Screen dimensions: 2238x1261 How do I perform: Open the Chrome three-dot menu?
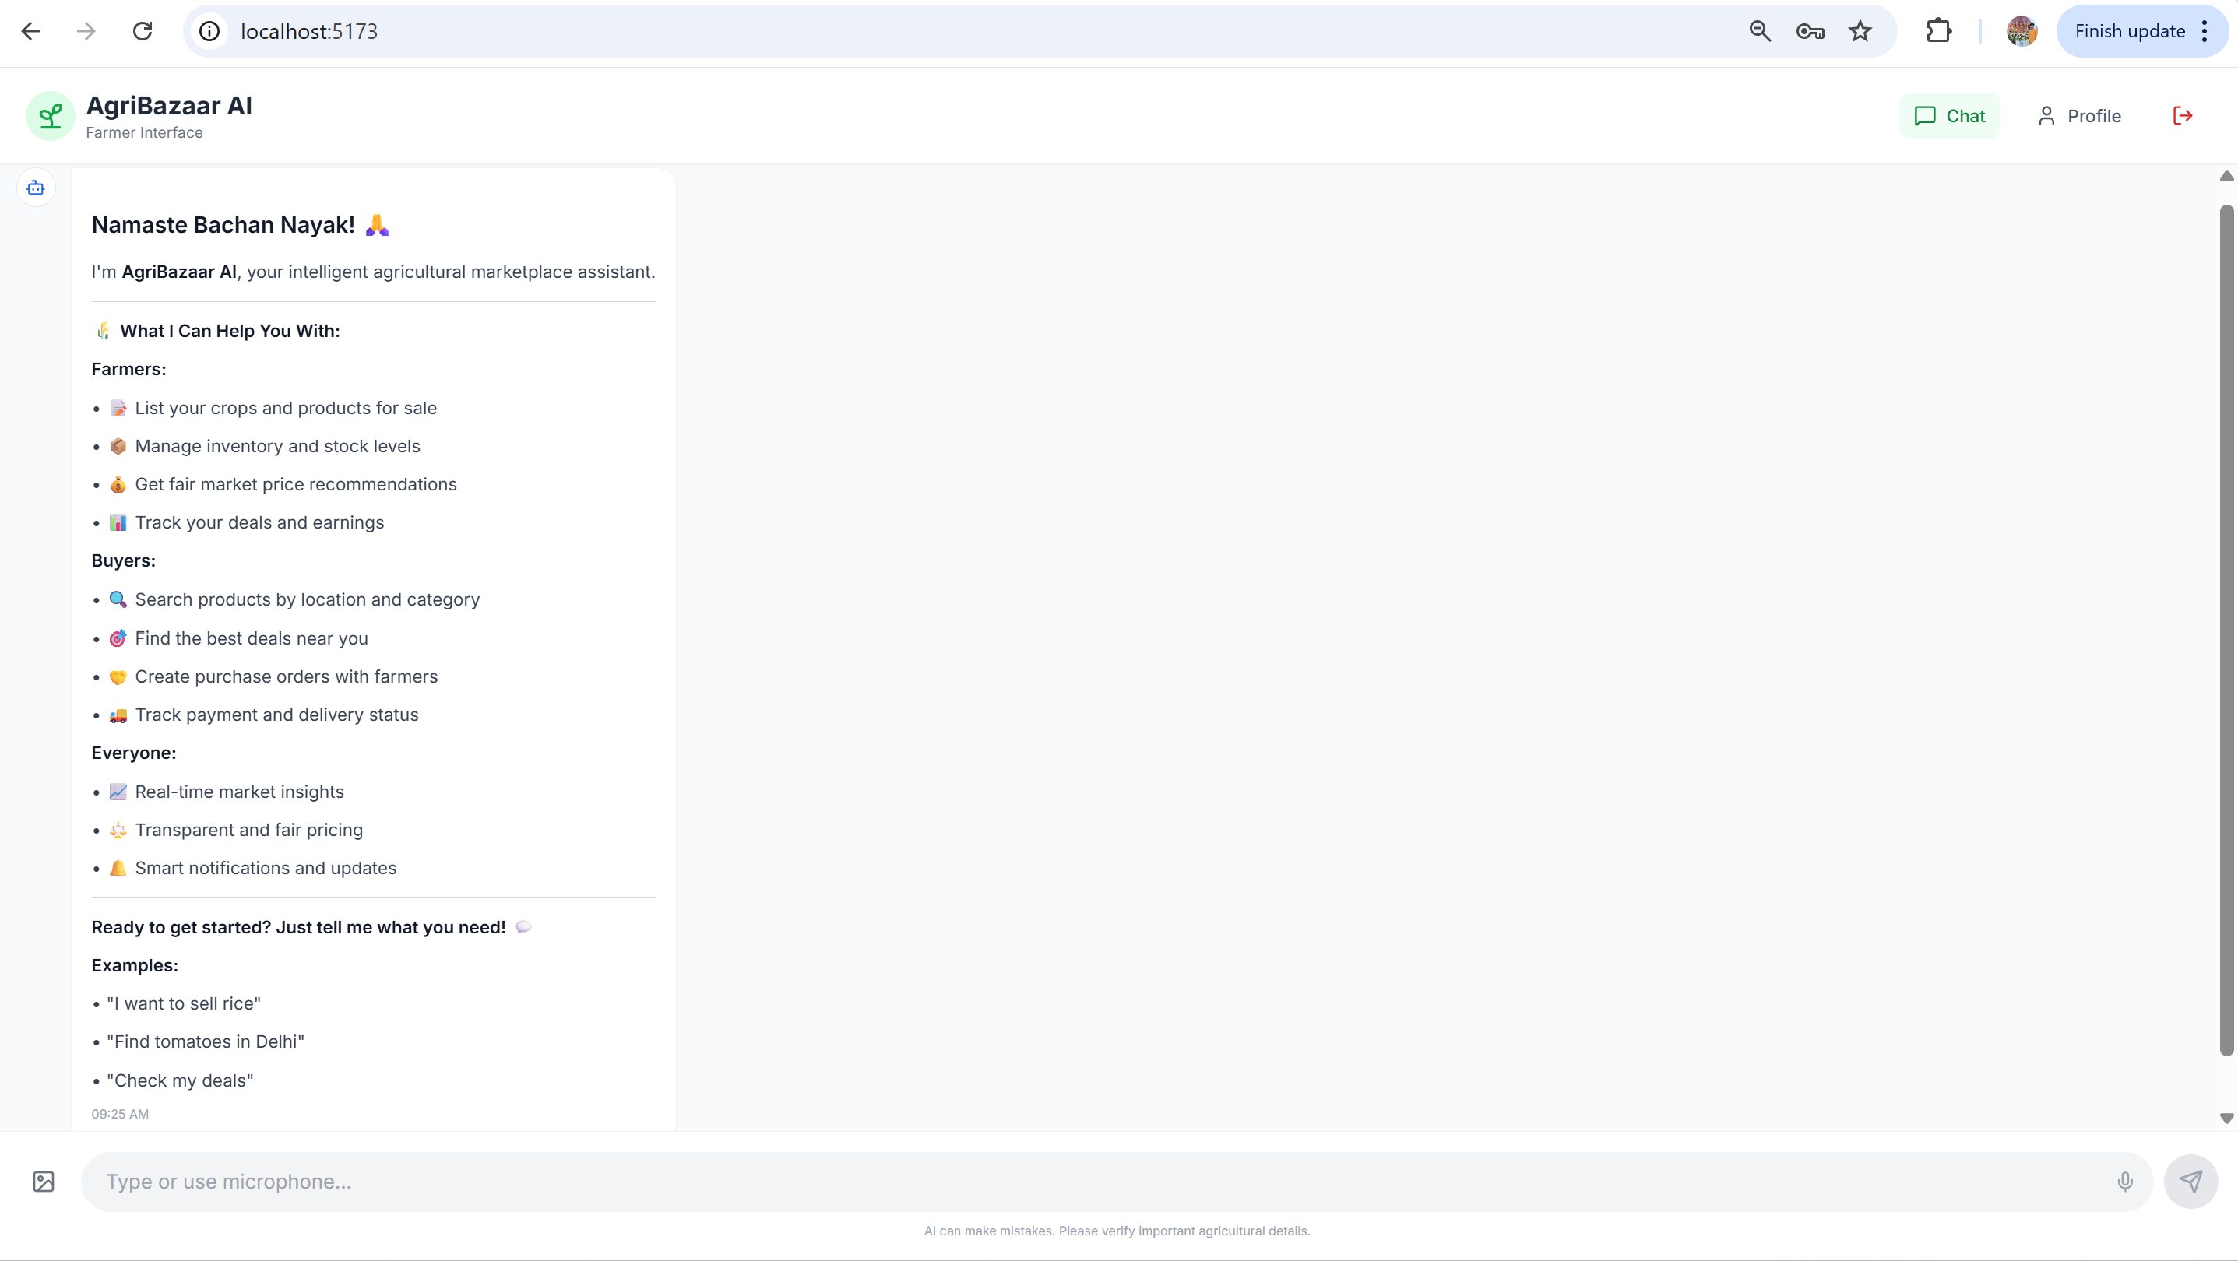(x=2204, y=31)
